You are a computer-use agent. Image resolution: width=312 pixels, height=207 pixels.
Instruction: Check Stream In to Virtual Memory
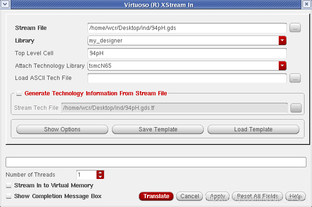(x=9, y=186)
